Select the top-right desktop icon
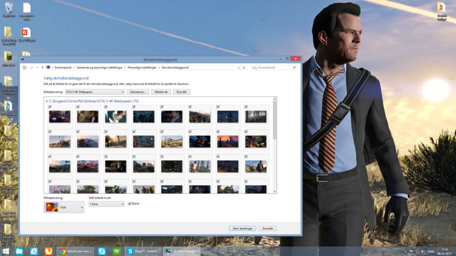The image size is (456, 256). coord(442,11)
